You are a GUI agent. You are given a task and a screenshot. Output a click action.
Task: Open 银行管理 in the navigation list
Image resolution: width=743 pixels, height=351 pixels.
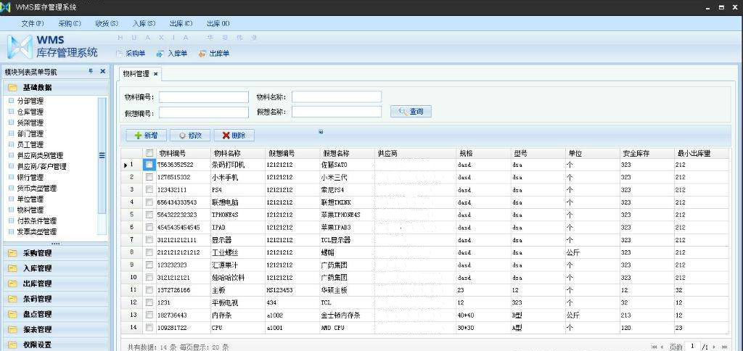(30, 177)
